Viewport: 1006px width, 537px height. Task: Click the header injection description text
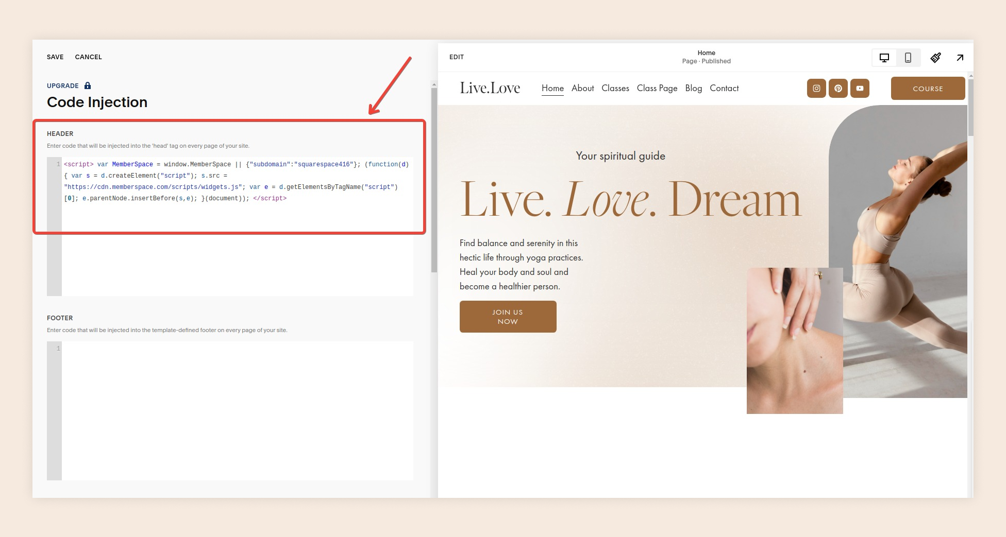[x=148, y=146]
